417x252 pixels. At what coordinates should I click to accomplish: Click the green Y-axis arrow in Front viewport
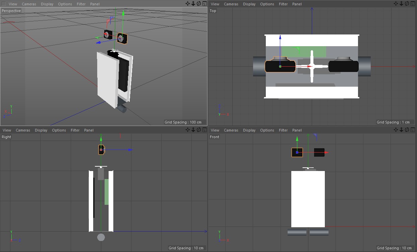coord(297,139)
